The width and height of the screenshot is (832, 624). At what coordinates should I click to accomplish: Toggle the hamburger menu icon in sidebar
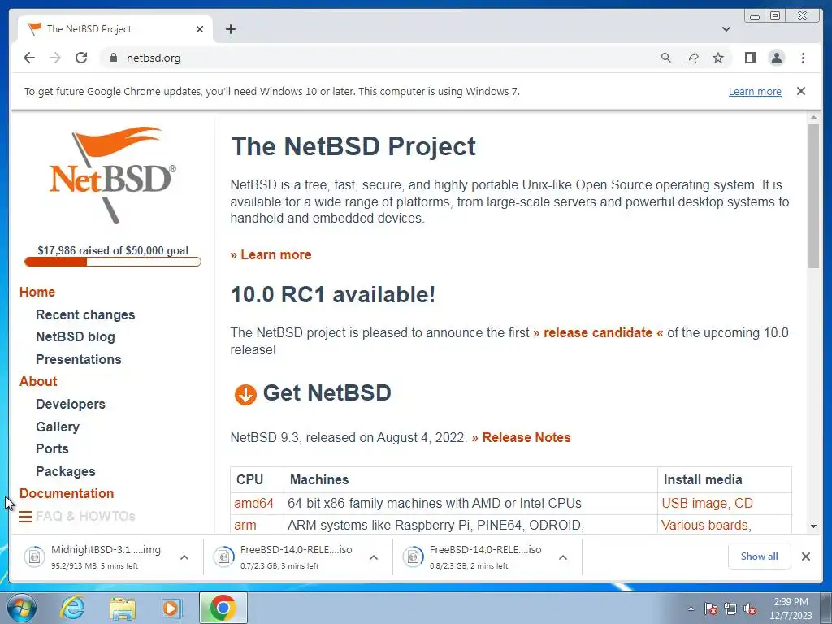(26, 516)
